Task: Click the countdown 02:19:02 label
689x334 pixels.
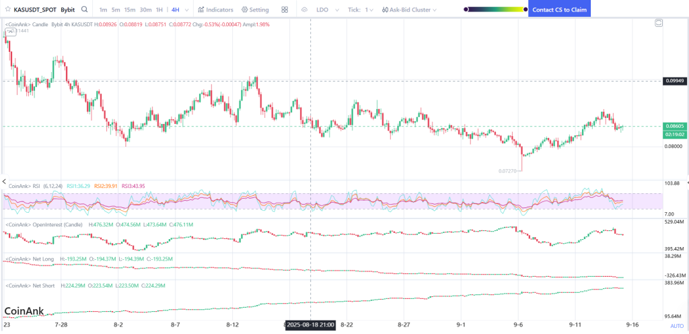Action: pyautogui.click(x=674, y=135)
